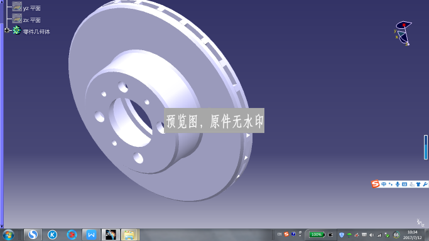Toggle punctuation mode on Sogou bar
Image resolution: width=429 pixels, height=241 pixels.
pos(391,184)
